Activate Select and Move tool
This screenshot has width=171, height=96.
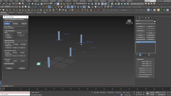33,4
